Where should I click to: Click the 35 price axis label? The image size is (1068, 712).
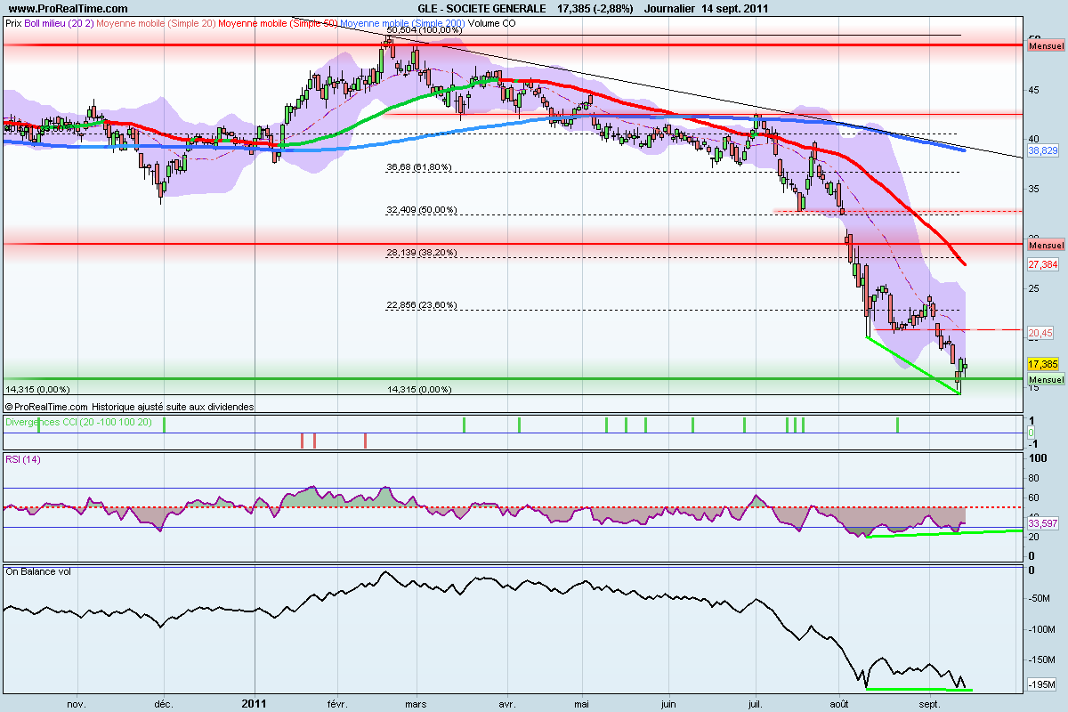click(x=1034, y=189)
